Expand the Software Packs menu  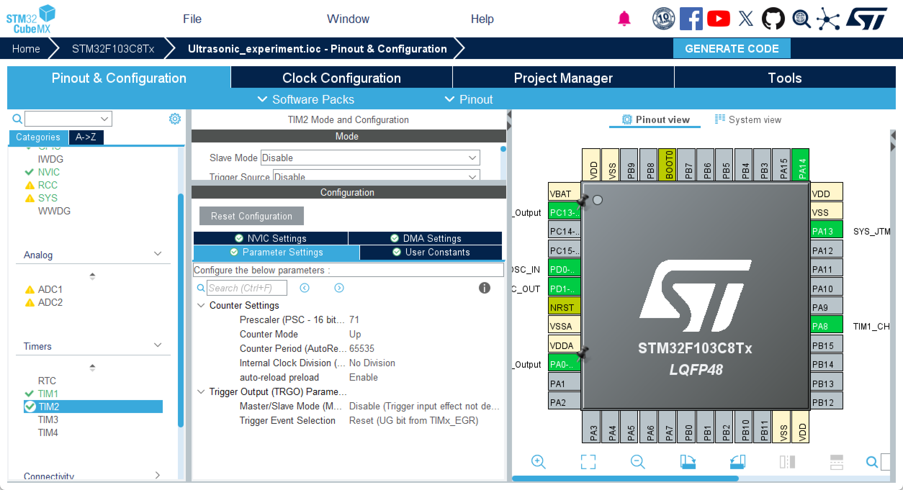(306, 99)
